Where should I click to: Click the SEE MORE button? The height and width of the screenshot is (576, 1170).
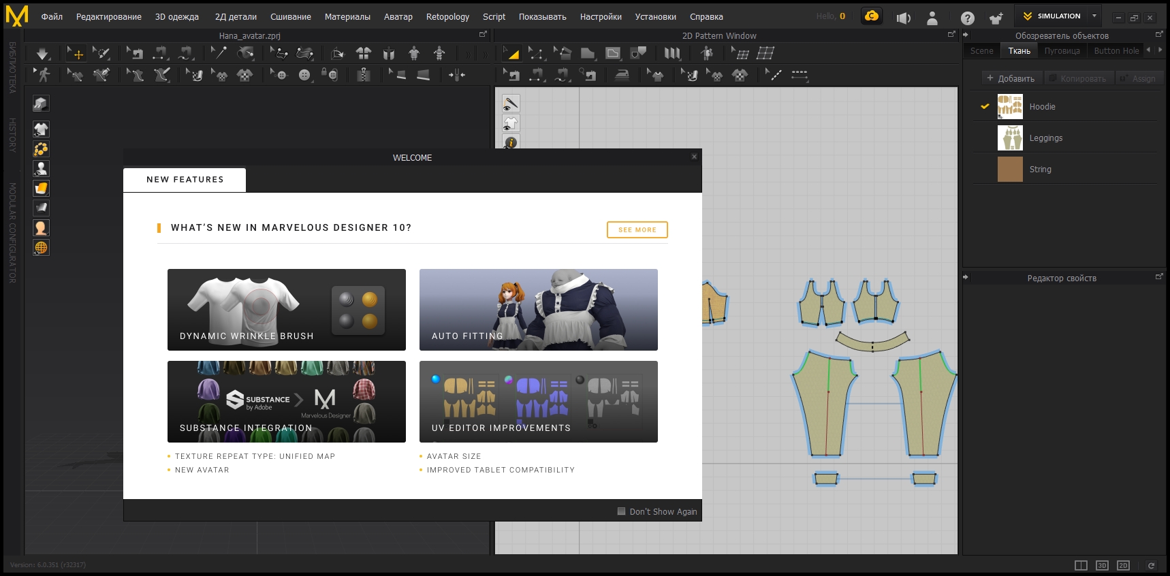(637, 230)
